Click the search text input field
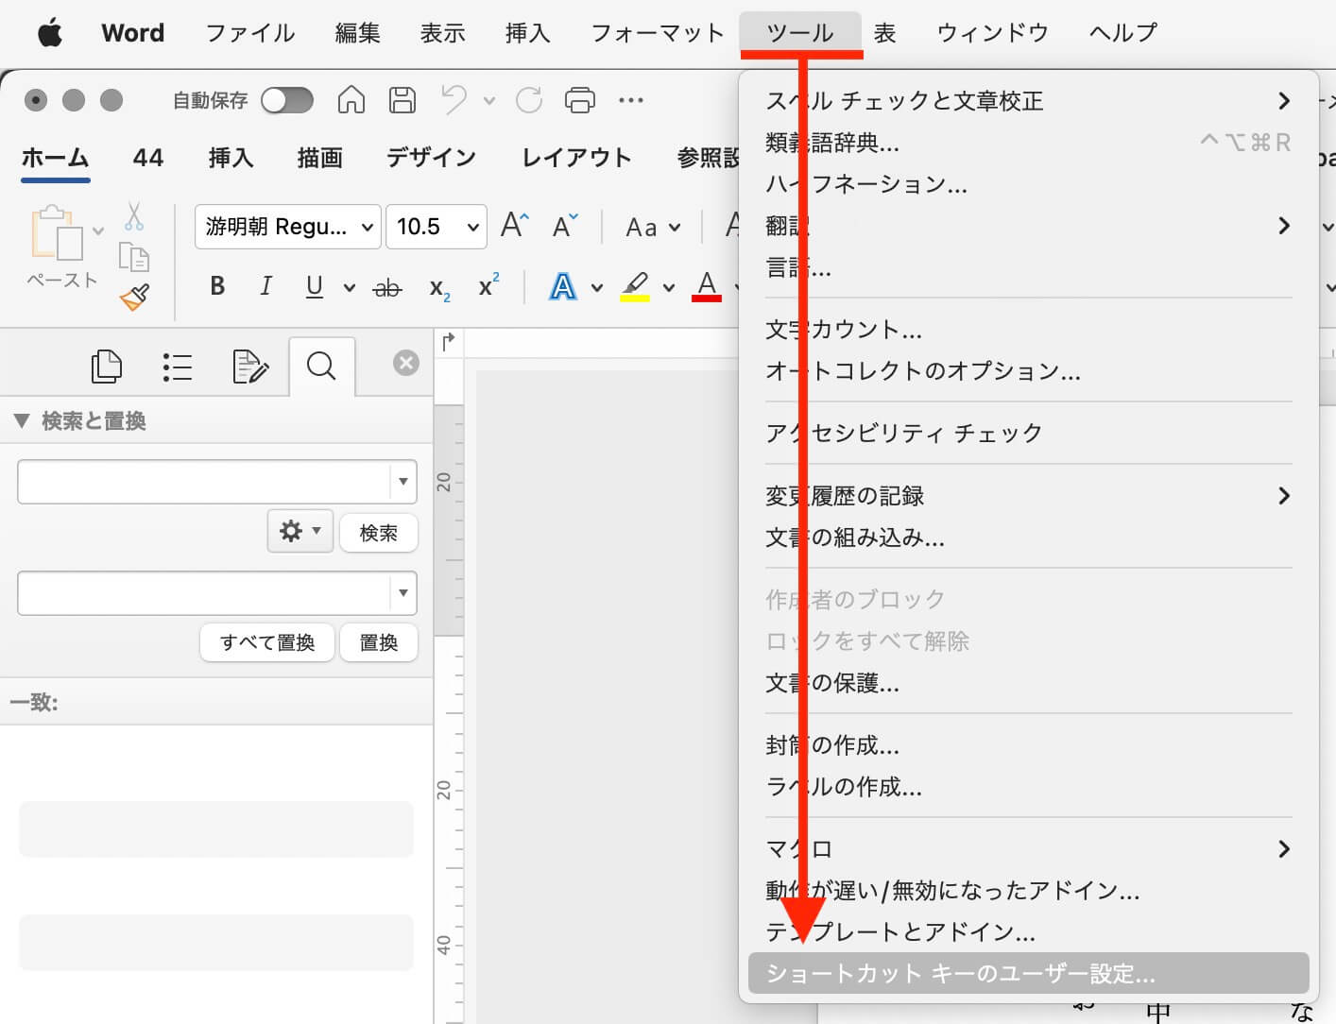1336x1024 pixels. tap(203, 482)
